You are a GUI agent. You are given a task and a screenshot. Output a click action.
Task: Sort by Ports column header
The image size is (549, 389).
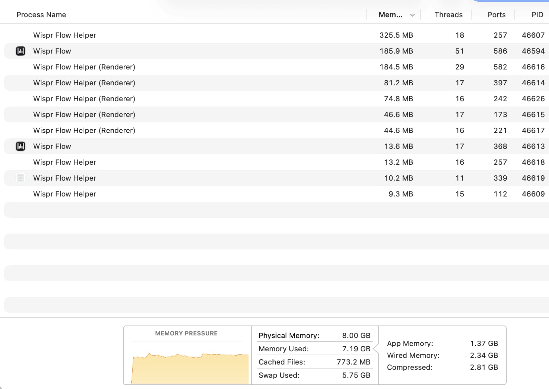[496, 15]
